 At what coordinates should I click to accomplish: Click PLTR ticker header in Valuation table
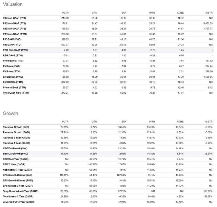(65, 13)
